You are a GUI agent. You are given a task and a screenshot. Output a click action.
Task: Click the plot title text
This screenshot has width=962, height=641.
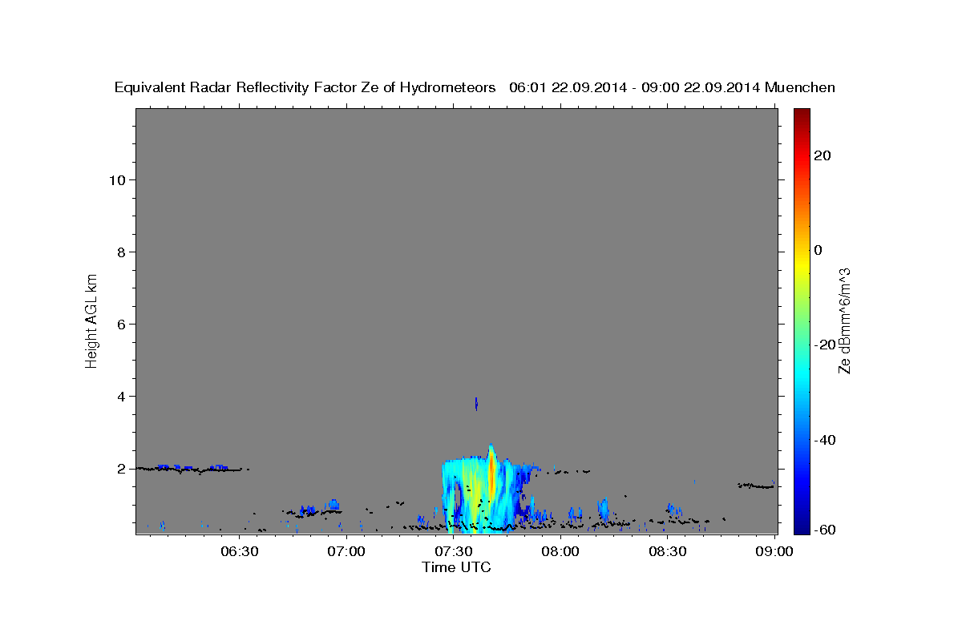point(475,87)
